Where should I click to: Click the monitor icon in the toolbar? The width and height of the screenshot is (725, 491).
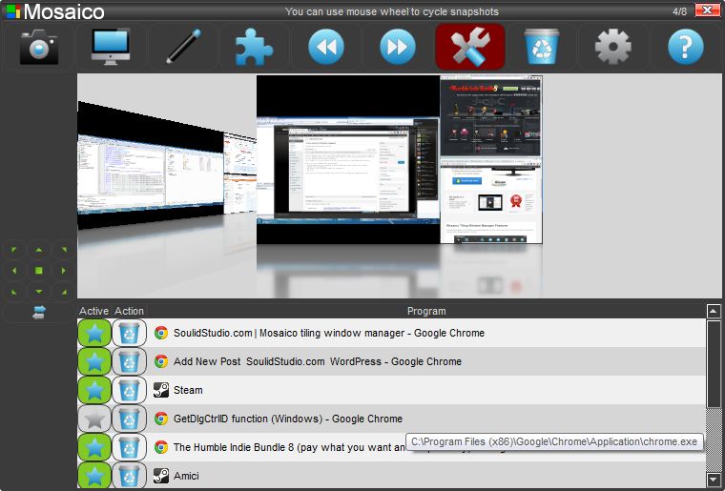tap(111, 47)
